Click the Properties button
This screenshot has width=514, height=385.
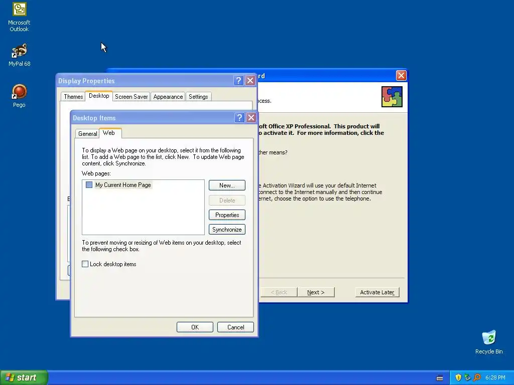point(227,215)
